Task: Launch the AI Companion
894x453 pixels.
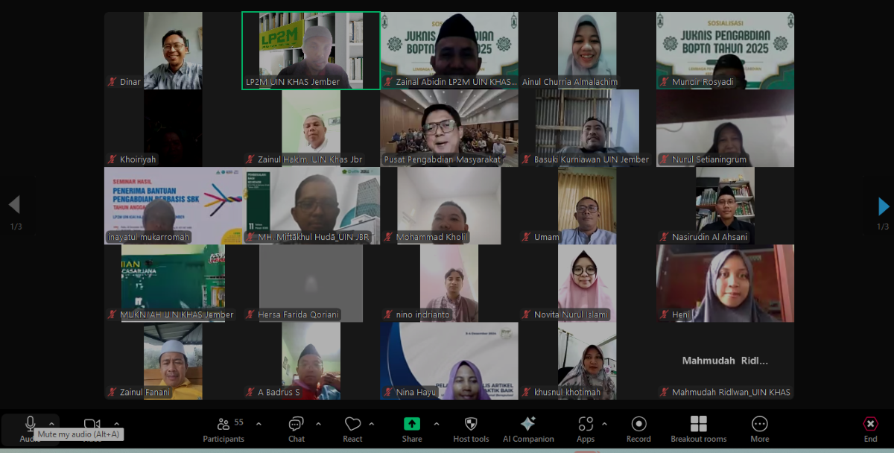Action: tap(528, 424)
